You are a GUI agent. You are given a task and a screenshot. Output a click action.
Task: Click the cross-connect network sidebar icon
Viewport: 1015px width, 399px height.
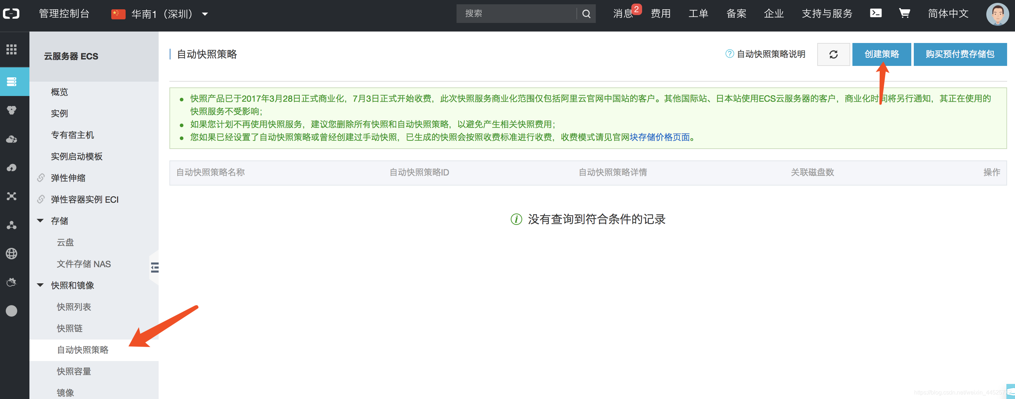point(11,196)
